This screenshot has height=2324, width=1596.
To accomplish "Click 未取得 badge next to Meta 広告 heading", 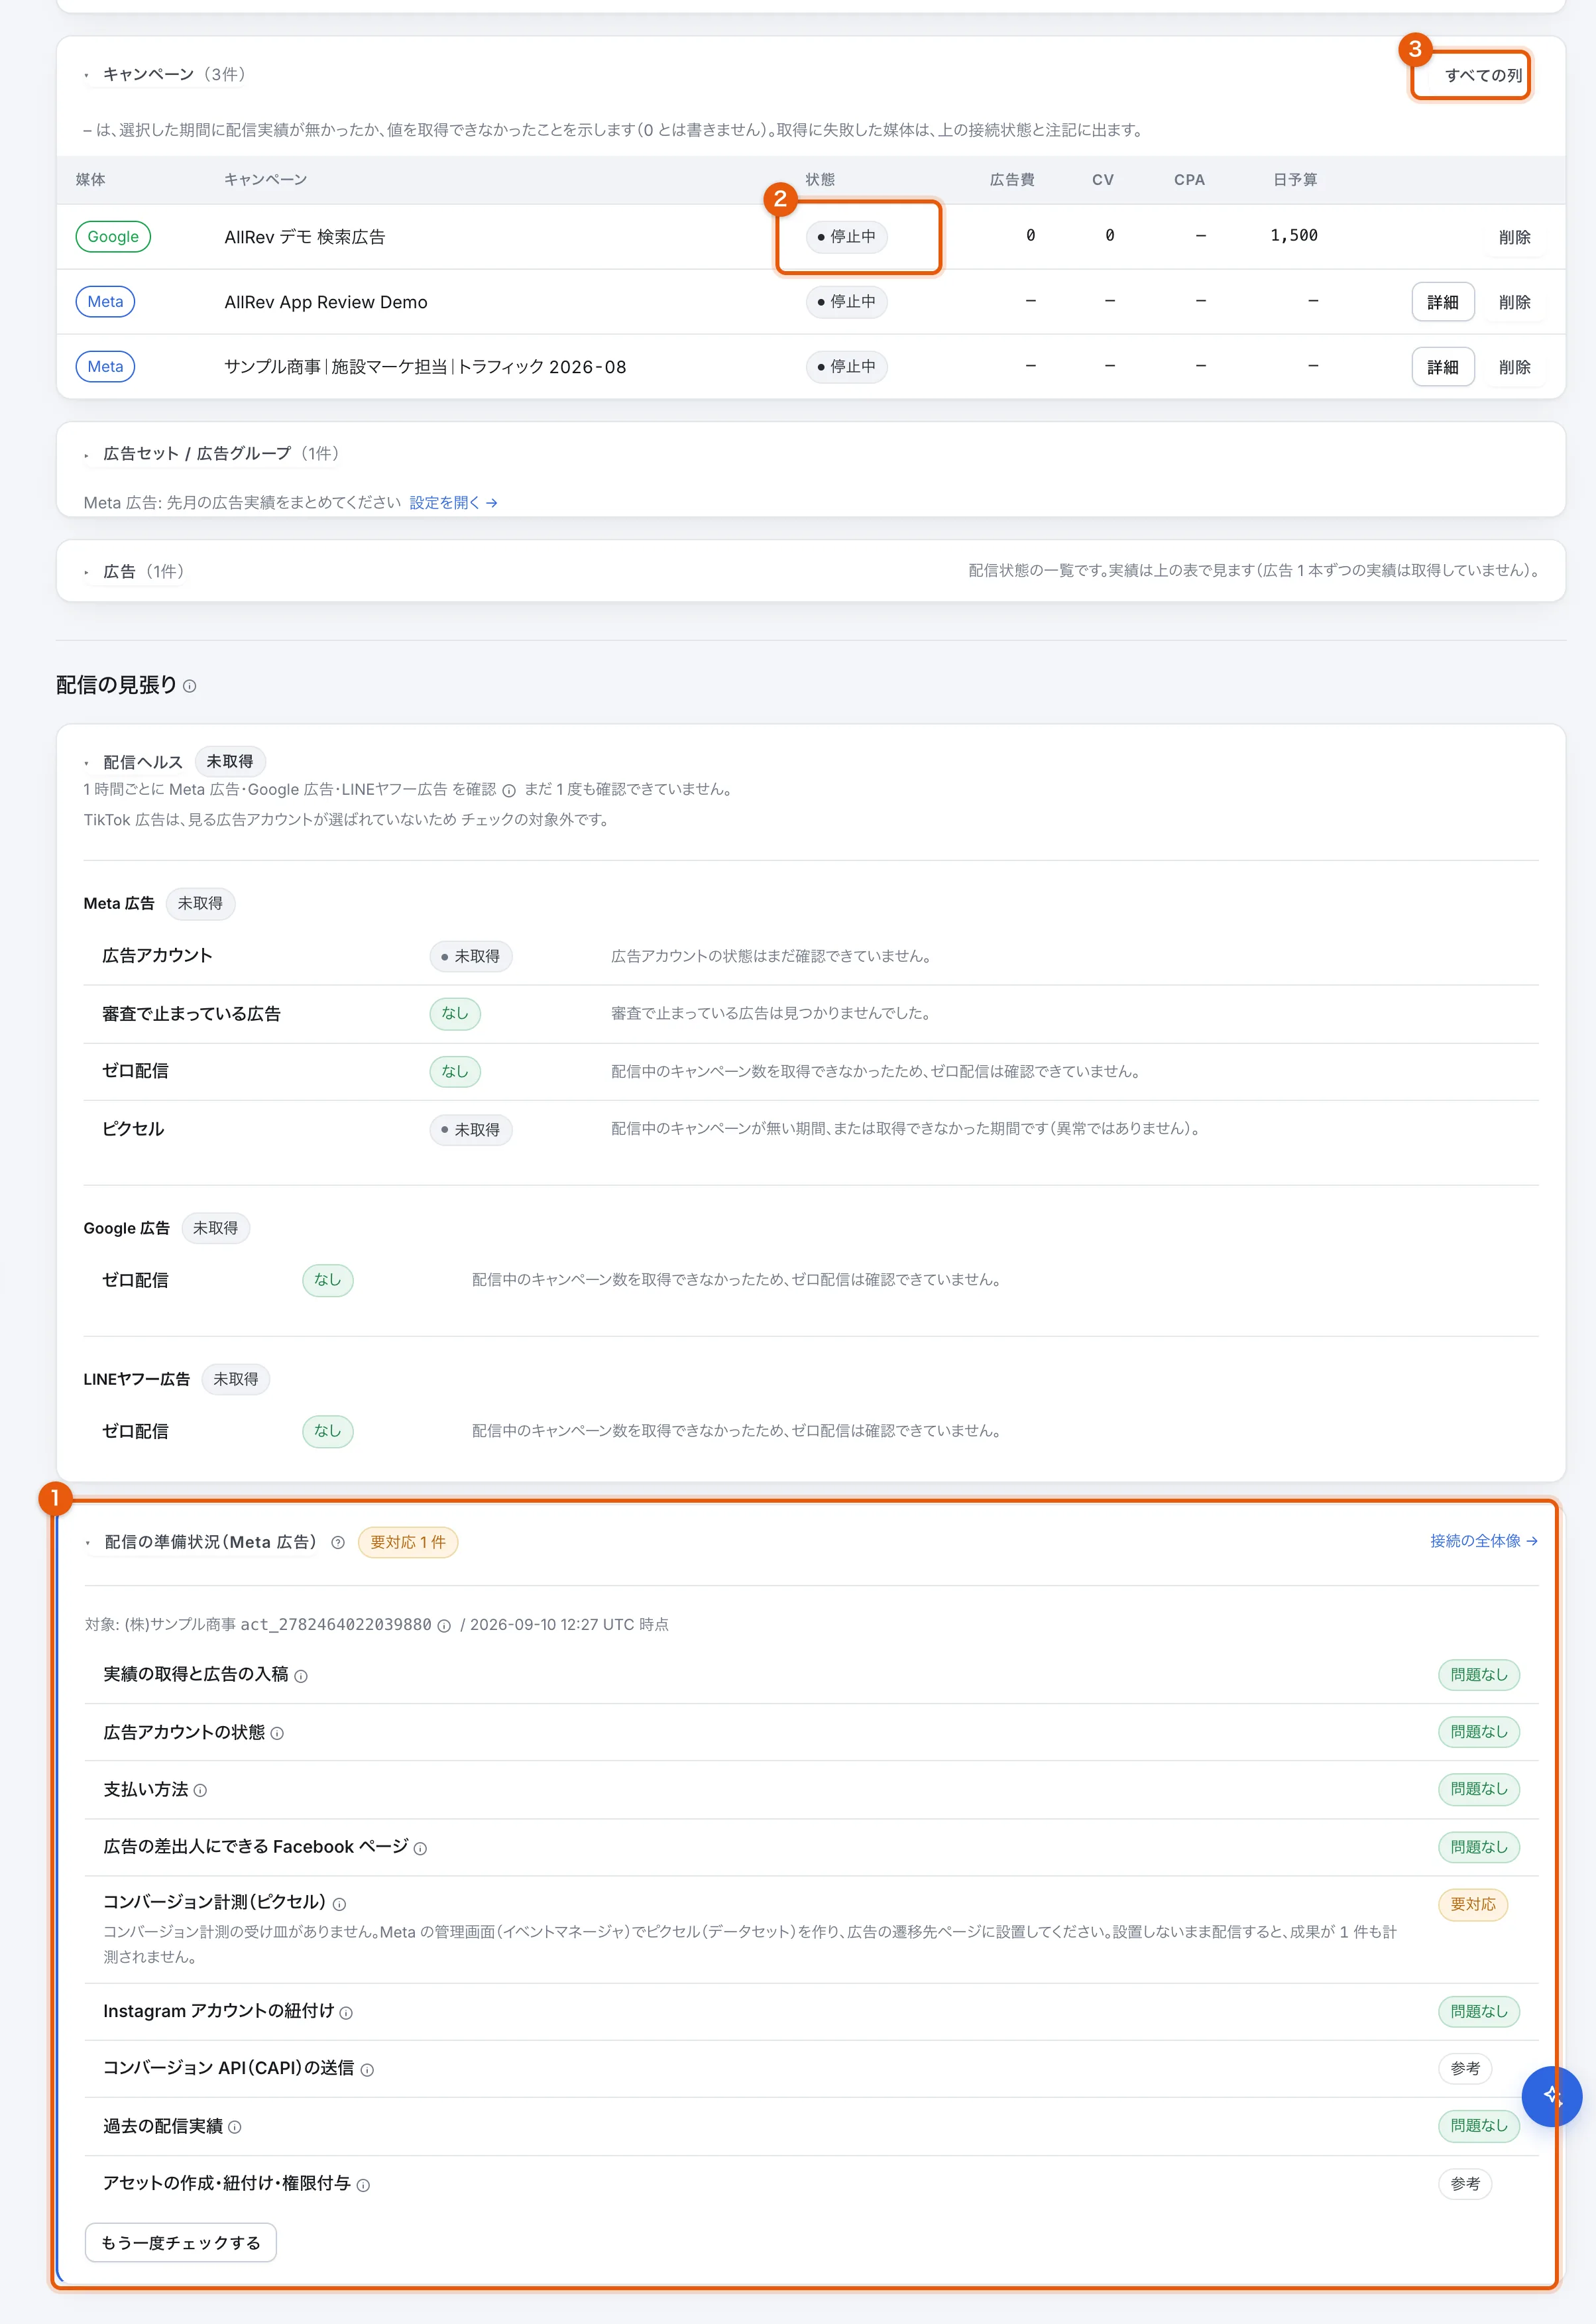I will (200, 903).
